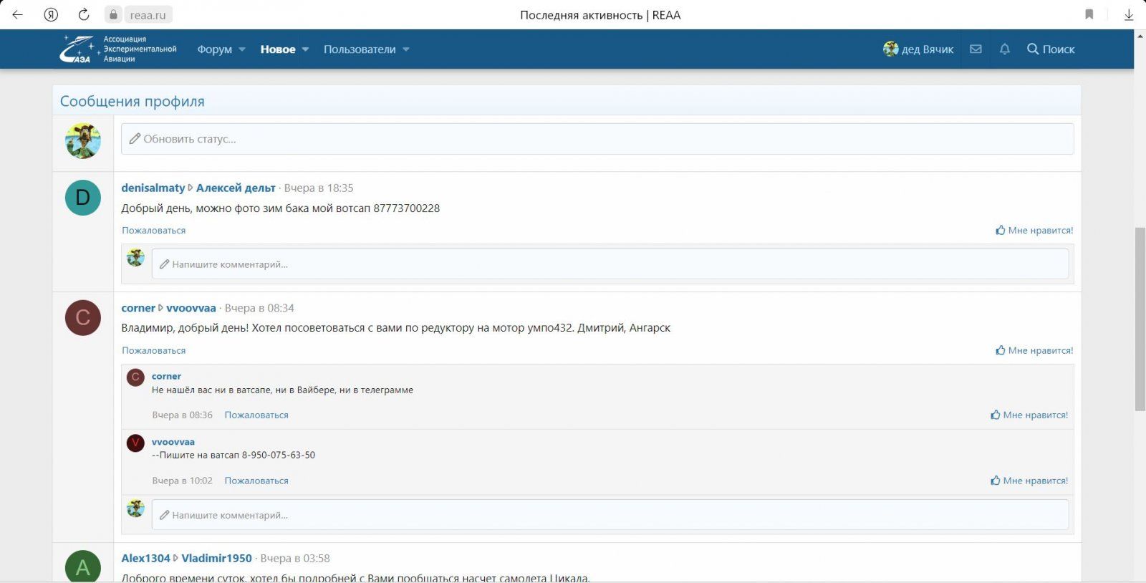The height and width of the screenshot is (583, 1146).
Task: Like denisalmaty's post with Мне нравится
Action: tap(1034, 230)
